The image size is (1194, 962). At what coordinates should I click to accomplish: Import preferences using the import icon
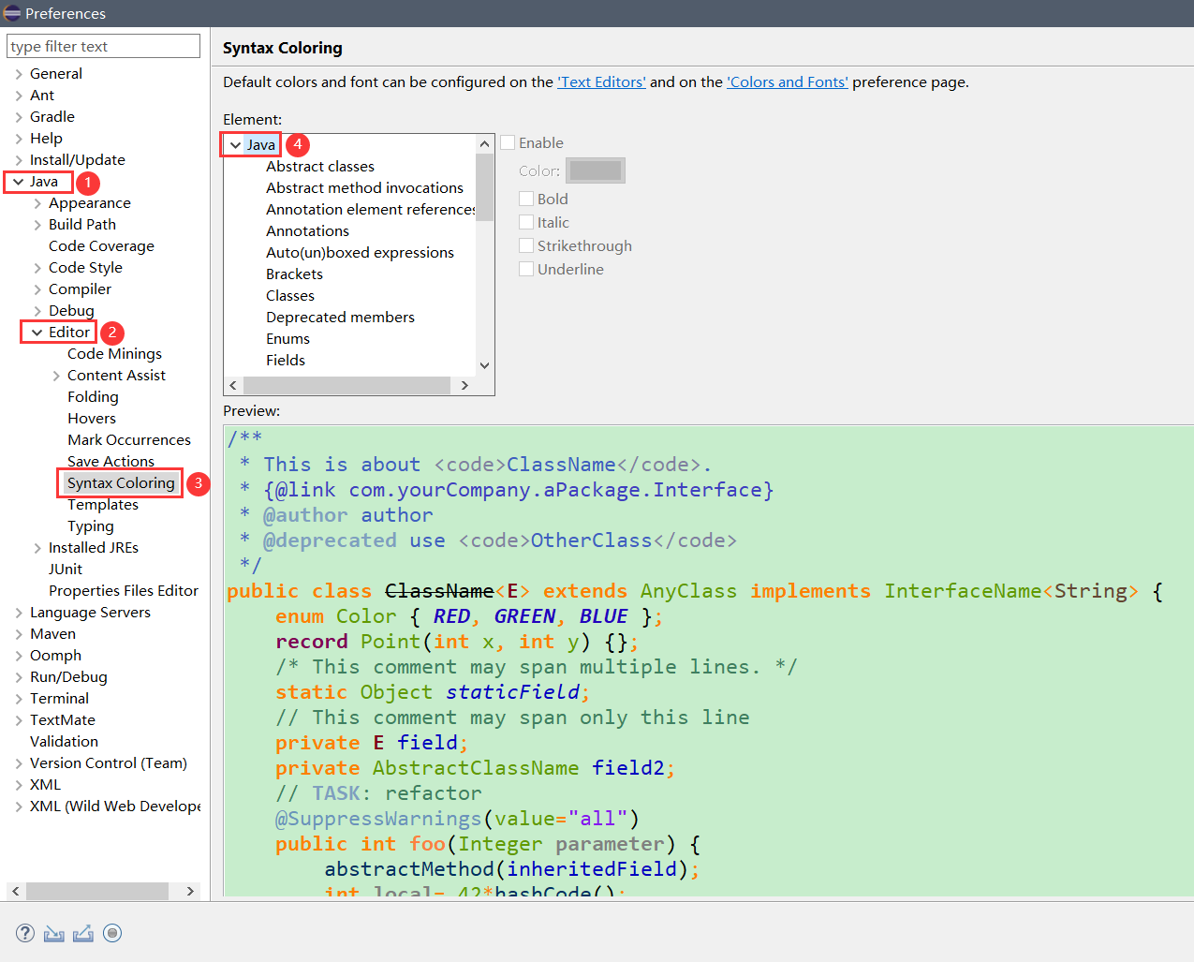click(x=53, y=933)
